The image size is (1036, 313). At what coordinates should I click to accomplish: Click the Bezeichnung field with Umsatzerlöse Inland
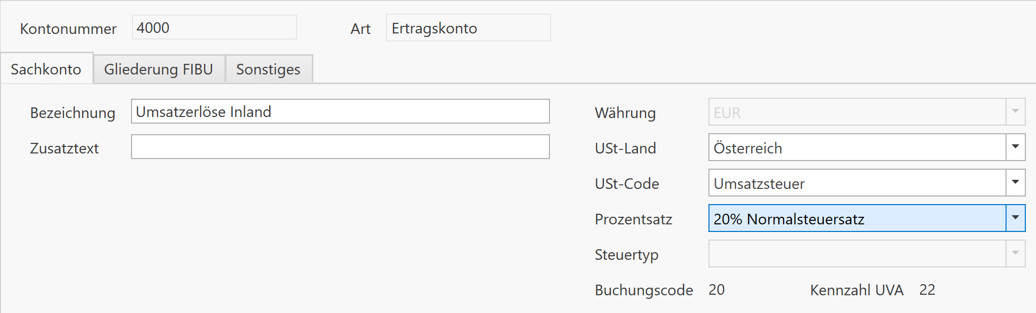(x=340, y=111)
